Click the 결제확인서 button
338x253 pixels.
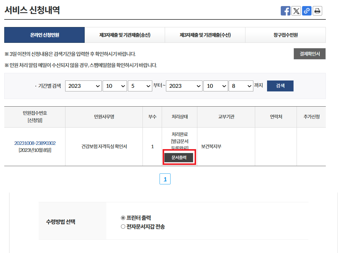click(310, 54)
